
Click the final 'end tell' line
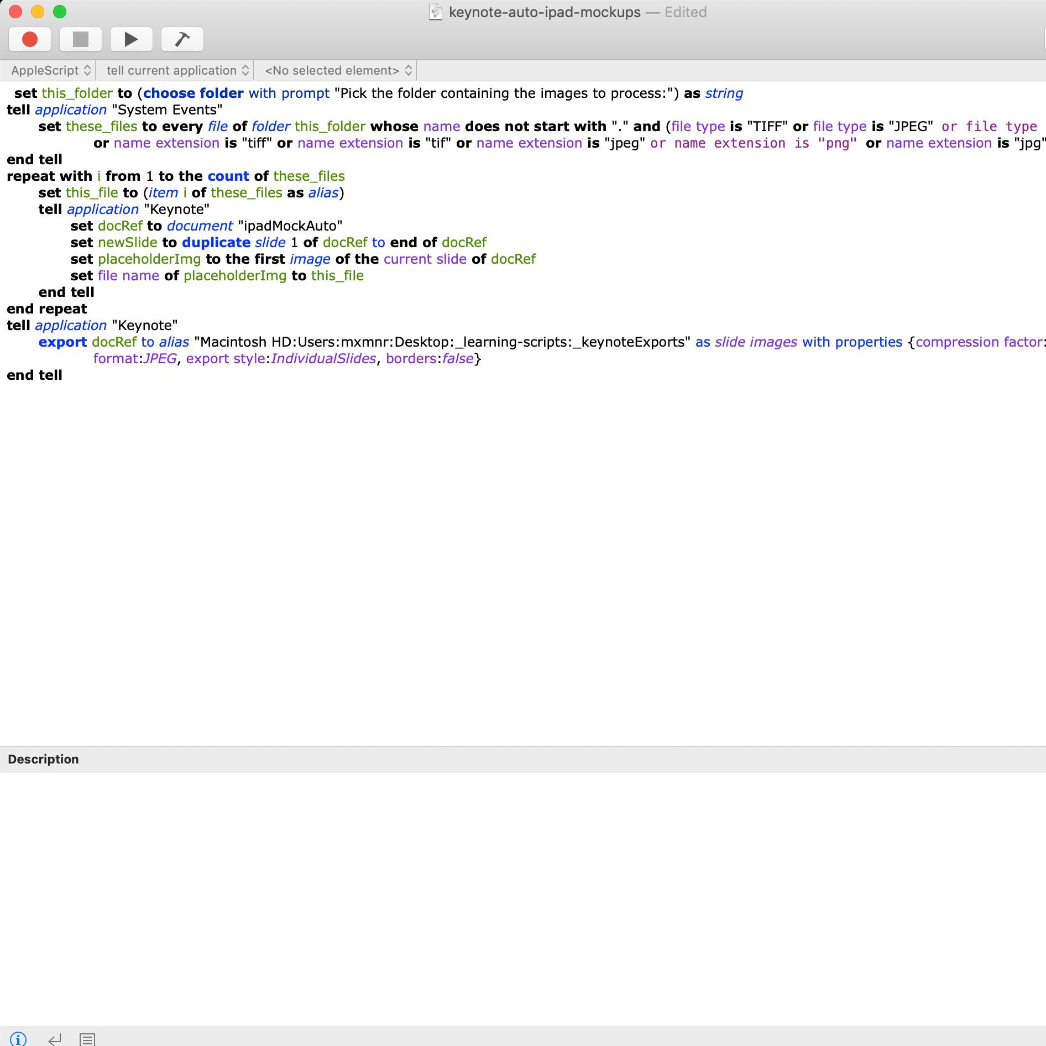click(34, 375)
